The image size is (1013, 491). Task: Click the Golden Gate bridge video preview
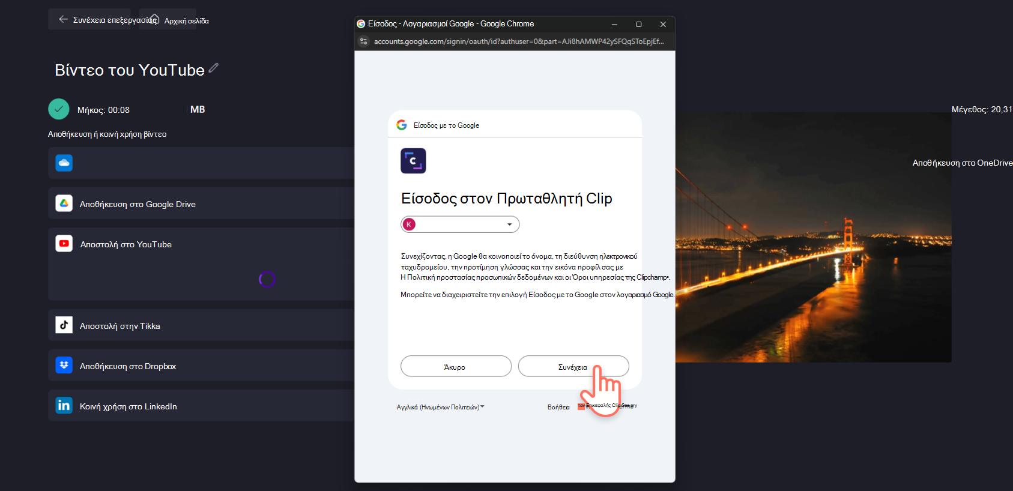click(x=814, y=238)
